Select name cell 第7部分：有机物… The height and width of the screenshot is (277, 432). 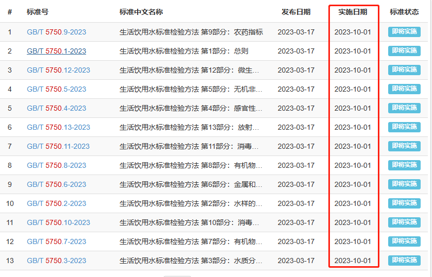(191, 241)
